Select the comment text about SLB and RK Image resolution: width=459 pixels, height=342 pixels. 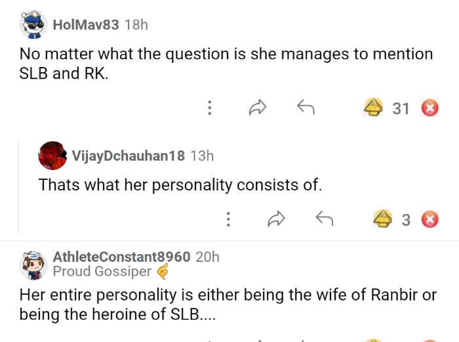226,64
